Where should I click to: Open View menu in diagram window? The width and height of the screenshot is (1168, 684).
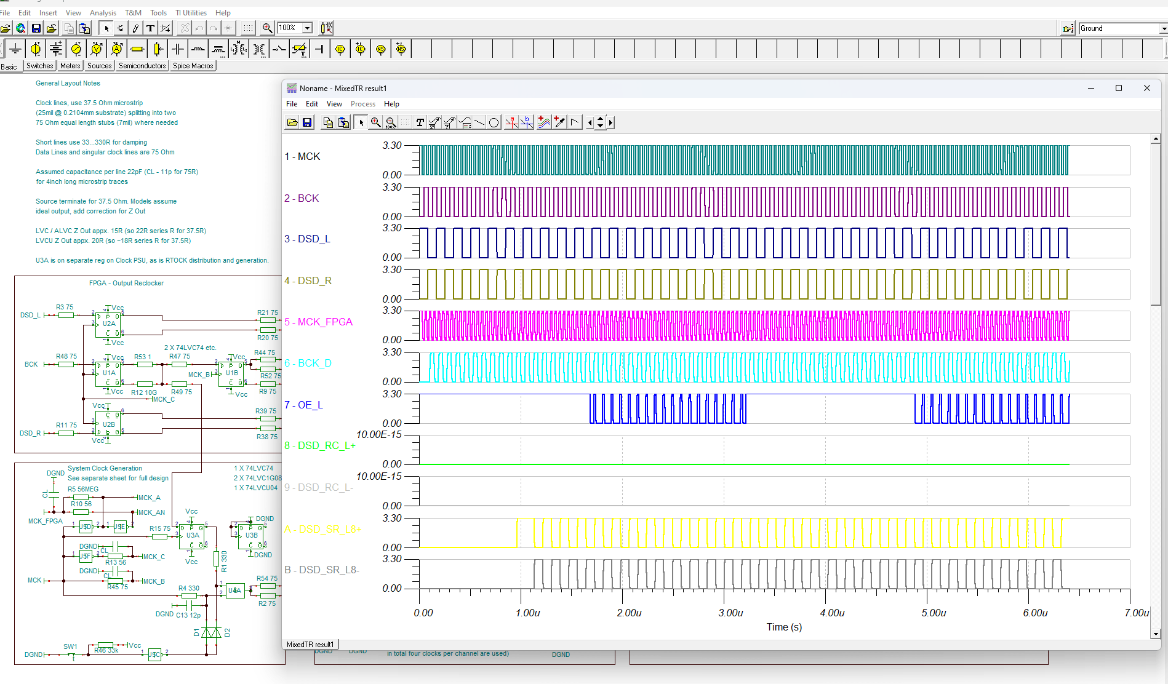(x=334, y=104)
